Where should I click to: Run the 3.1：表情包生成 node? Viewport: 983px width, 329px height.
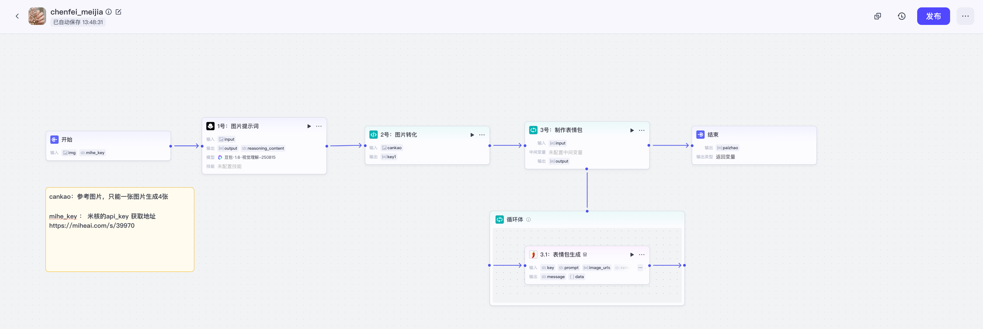632,255
